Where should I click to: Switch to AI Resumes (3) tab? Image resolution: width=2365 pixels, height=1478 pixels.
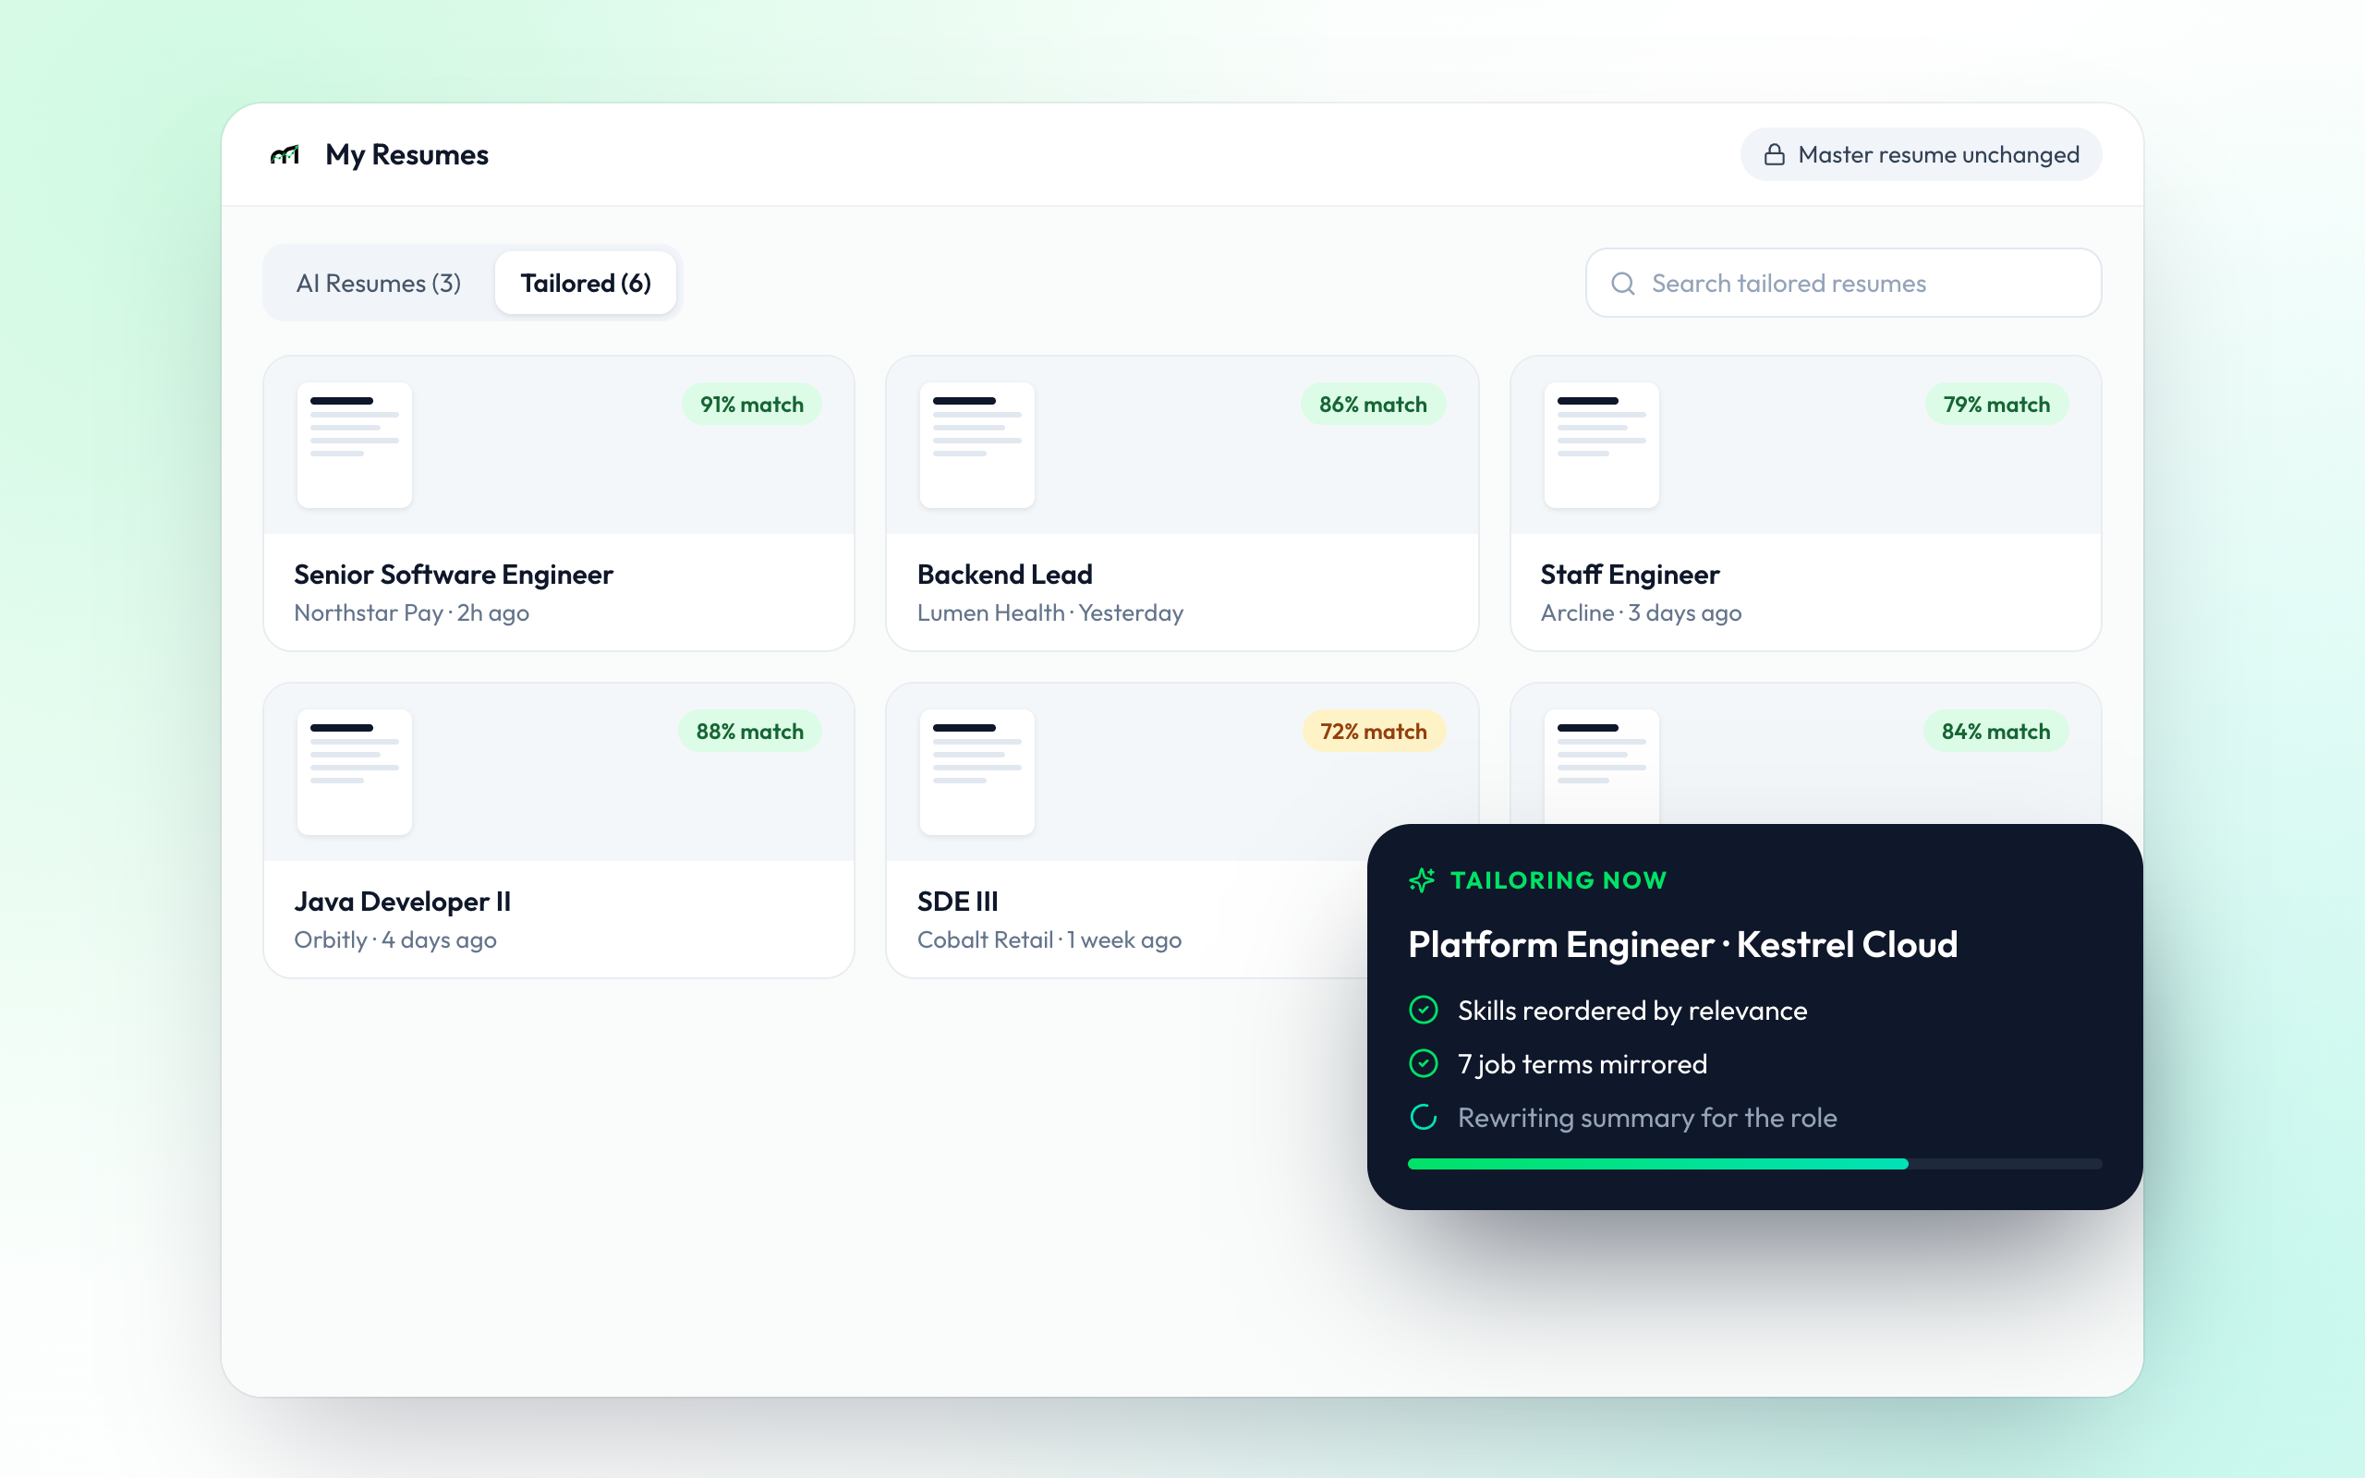(x=378, y=284)
